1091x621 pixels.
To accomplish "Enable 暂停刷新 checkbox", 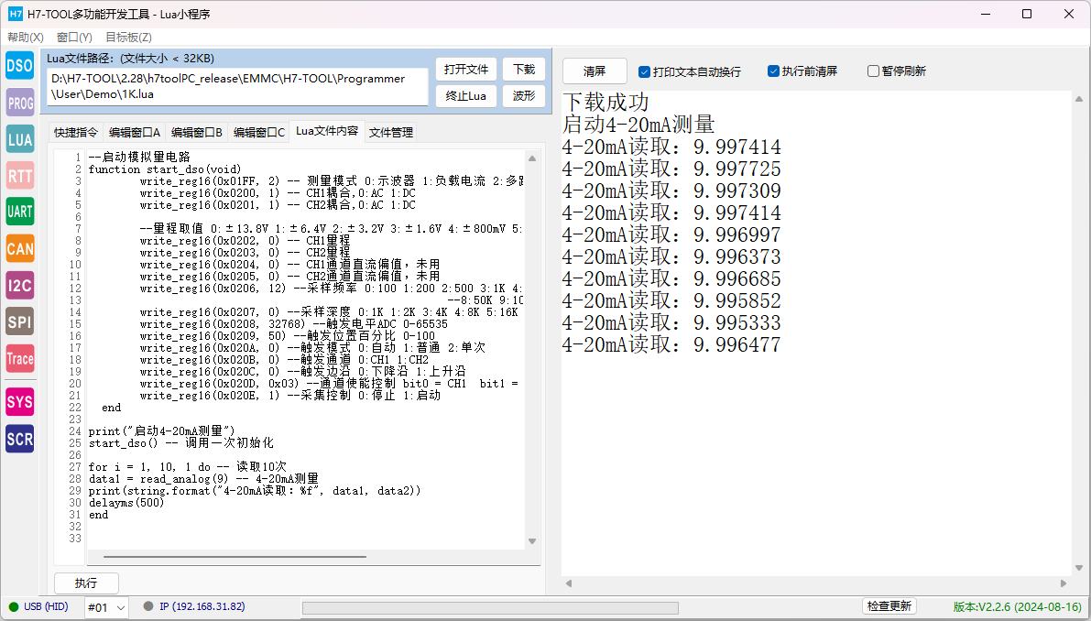I will tap(873, 71).
